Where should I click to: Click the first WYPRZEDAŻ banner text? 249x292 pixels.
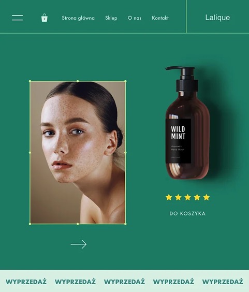[26, 281]
